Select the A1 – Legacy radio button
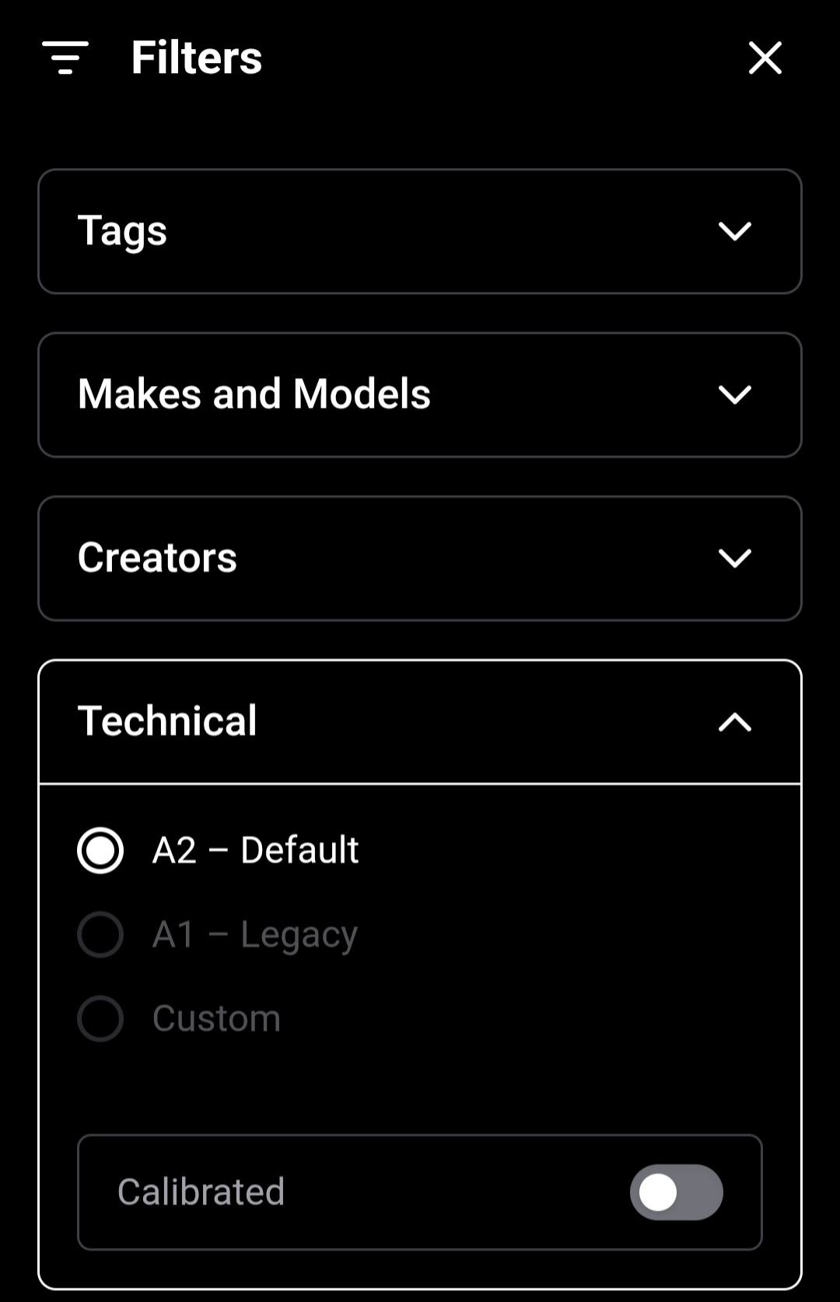 (100, 934)
